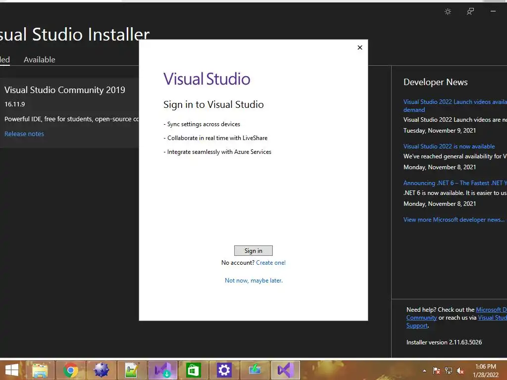Open the Windows Start button

[x=12, y=370]
